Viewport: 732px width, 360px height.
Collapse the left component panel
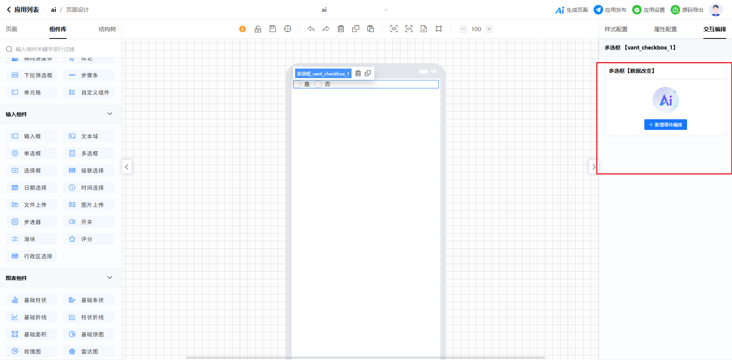click(127, 167)
